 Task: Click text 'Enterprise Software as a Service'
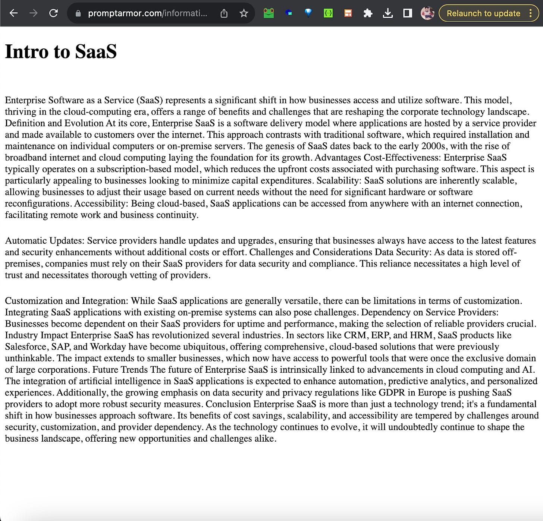pos(69,100)
